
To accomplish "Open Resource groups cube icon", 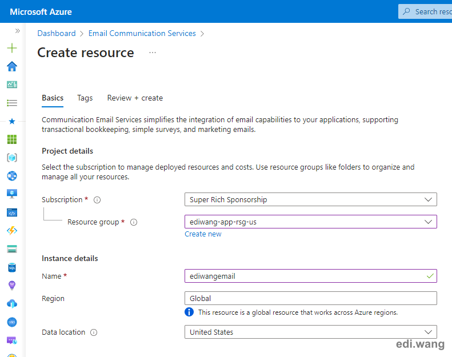I will (12, 158).
